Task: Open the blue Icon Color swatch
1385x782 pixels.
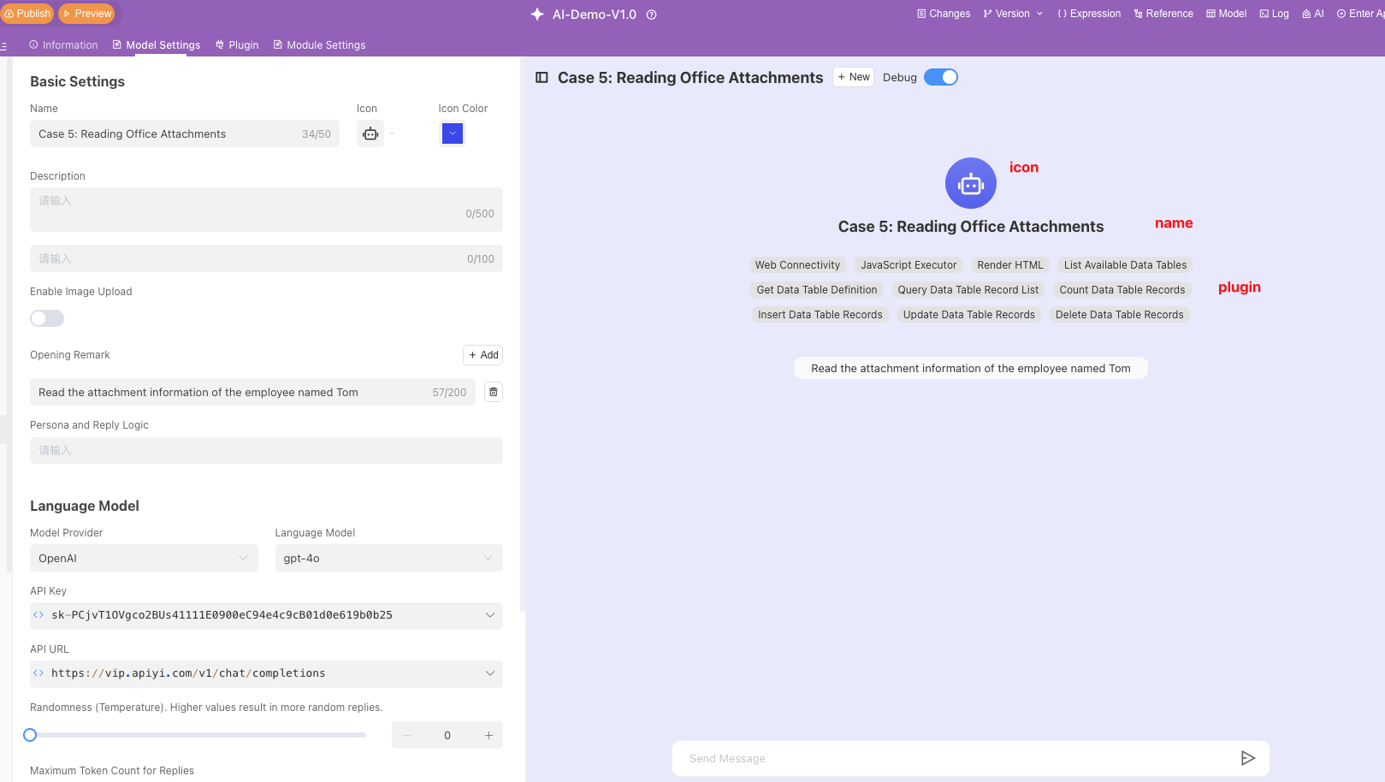Action: tap(453, 133)
